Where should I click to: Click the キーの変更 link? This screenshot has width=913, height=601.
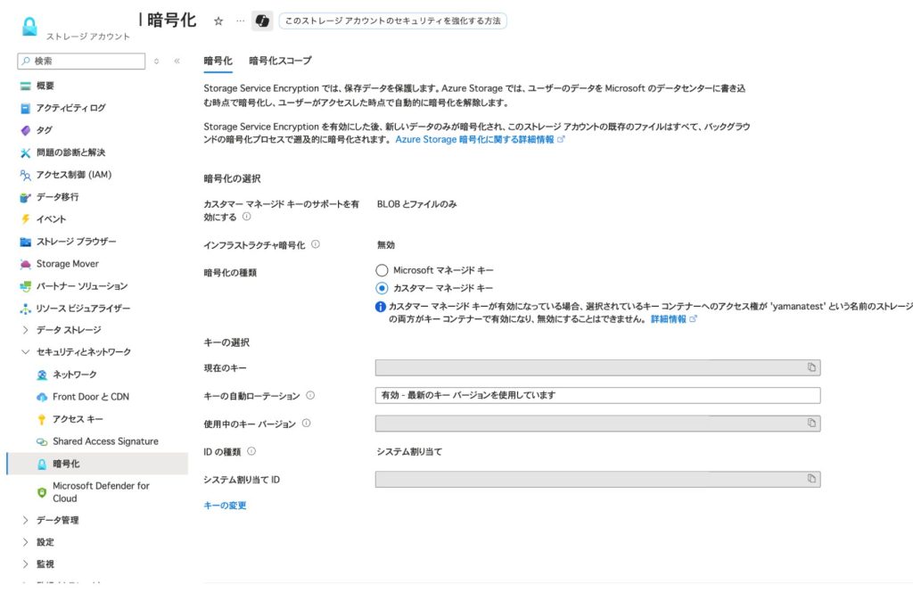coord(225,506)
